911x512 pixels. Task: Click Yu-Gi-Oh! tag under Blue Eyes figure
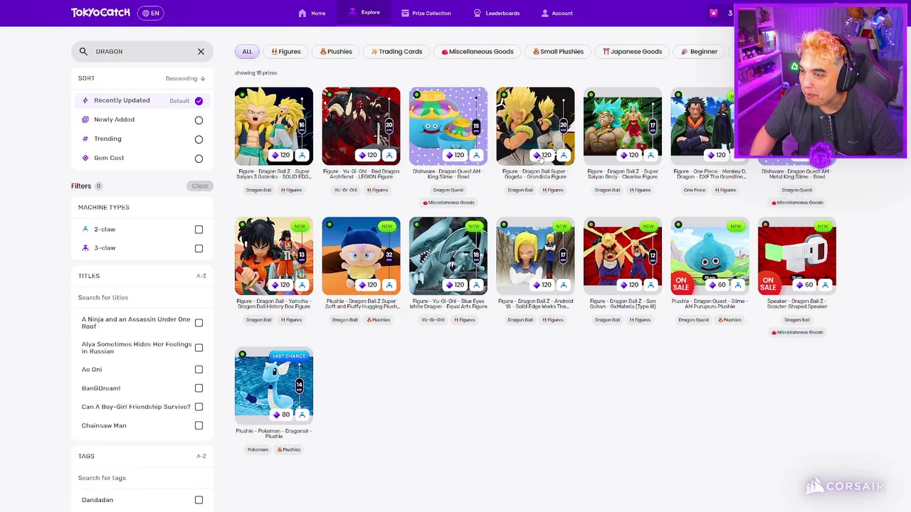point(433,320)
